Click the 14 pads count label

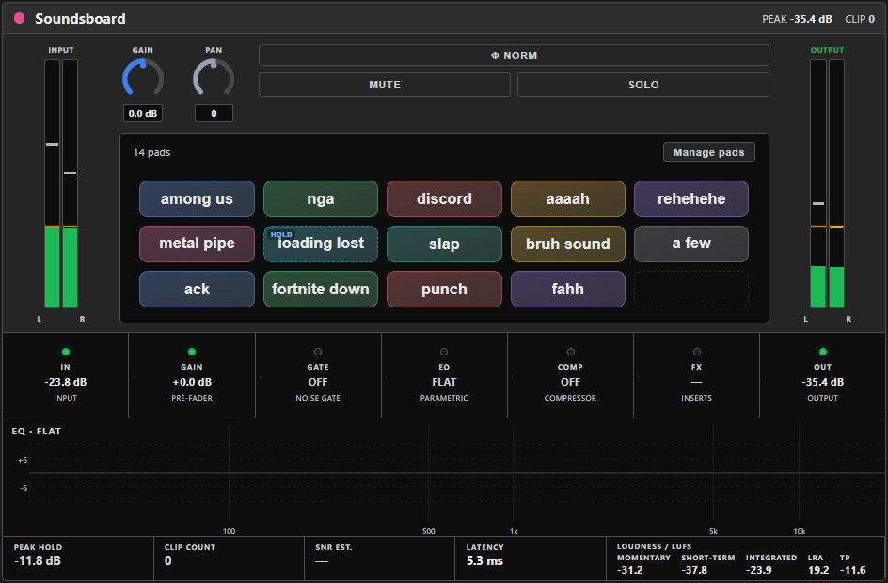click(151, 152)
